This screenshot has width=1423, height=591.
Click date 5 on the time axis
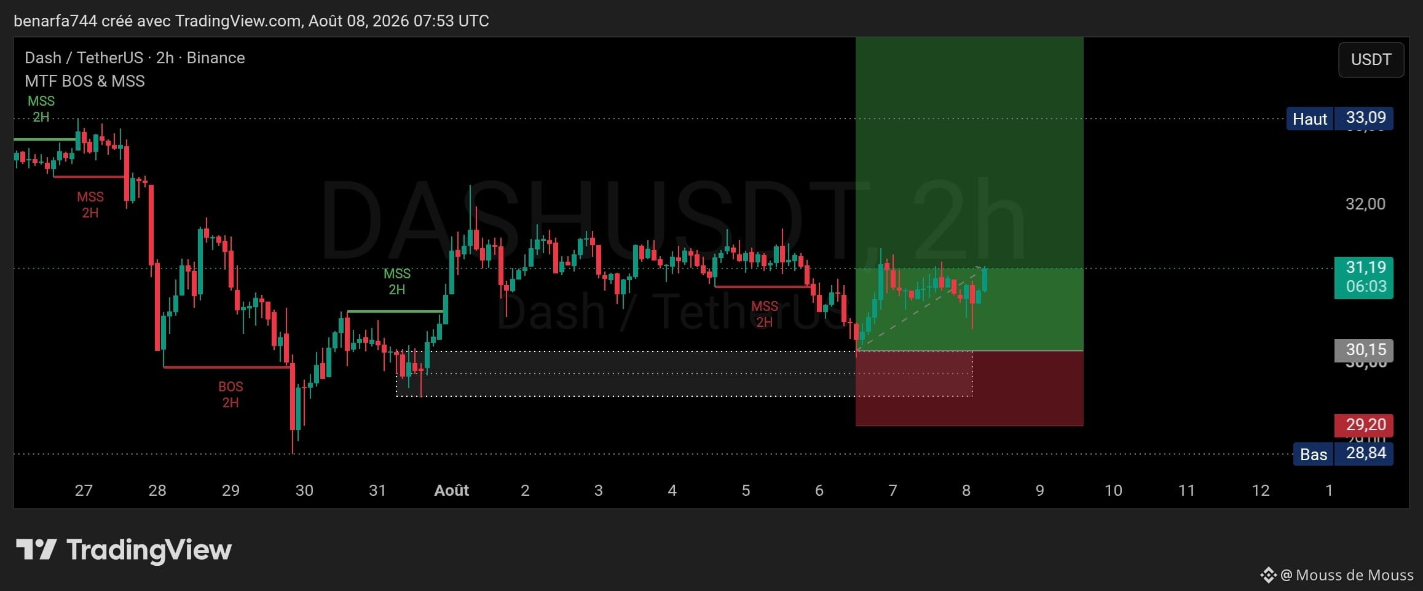746,490
